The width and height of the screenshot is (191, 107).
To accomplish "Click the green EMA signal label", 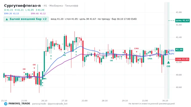I will [x=150, y=59].
